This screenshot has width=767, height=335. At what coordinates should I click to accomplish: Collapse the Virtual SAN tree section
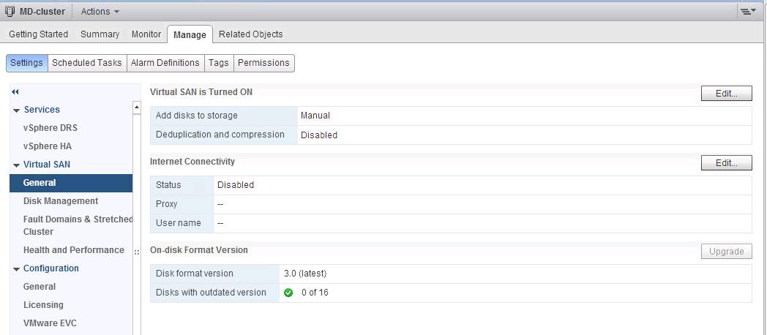16,165
